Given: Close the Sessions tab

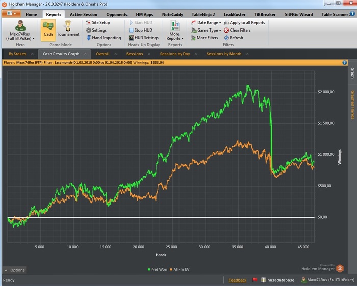Looking at the screenshot, I should pos(149,54).
